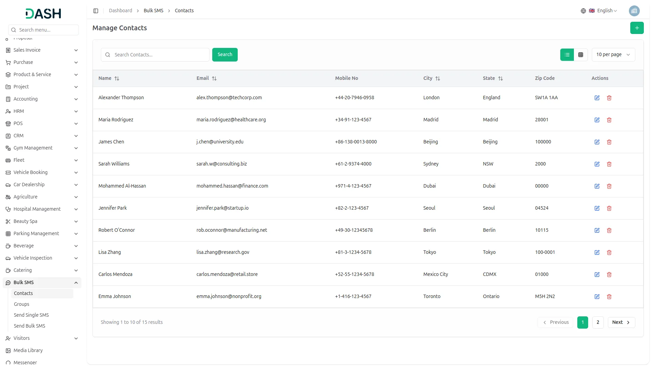The image size is (652, 367).
Task: Edit Robert O'Connor contact
Action: point(597,230)
